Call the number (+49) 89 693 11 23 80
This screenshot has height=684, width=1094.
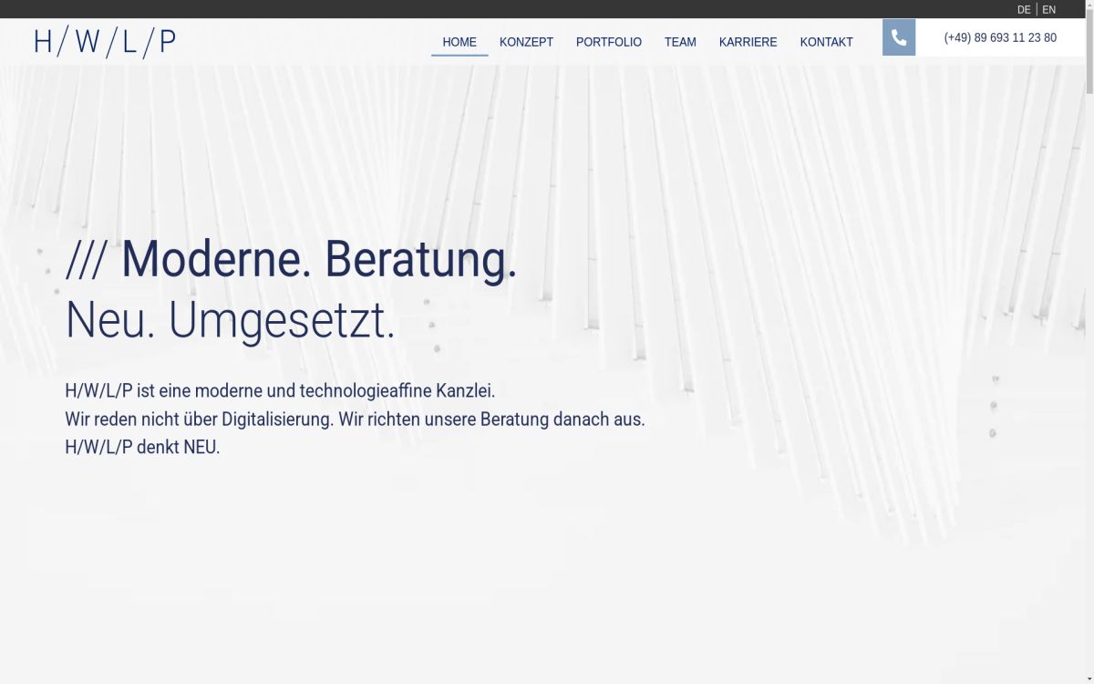pyautogui.click(x=1000, y=37)
